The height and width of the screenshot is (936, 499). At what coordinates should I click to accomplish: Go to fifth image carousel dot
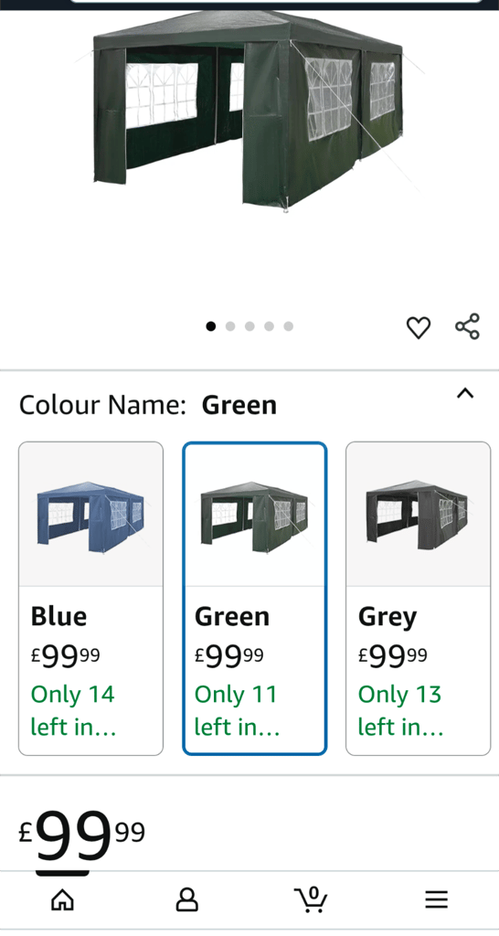[x=288, y=326]
